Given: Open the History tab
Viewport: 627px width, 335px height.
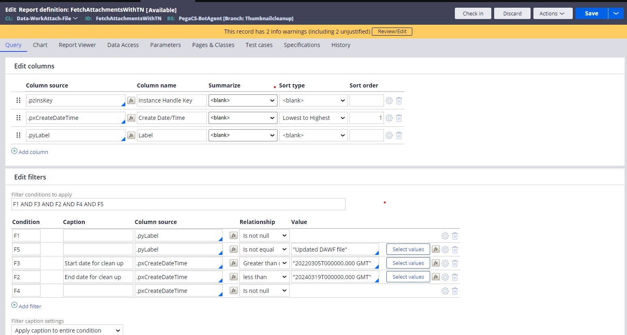Looking at the screenshot, I should tap(341, 45).
